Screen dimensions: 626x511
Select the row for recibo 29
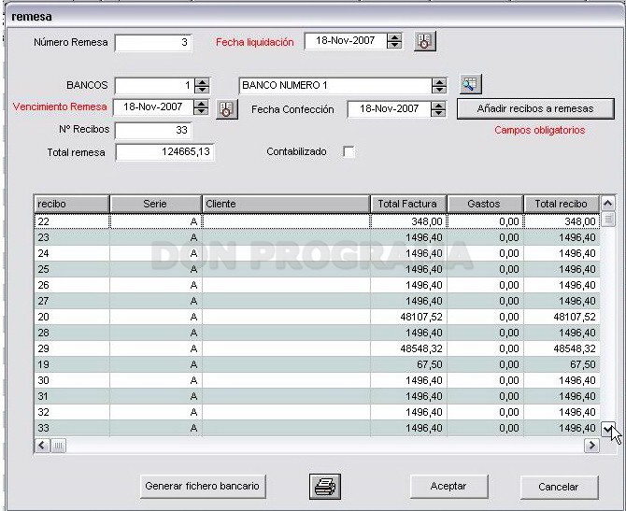317,348
